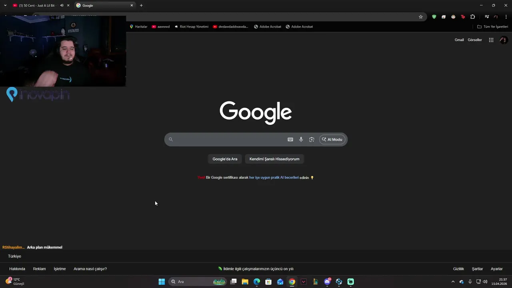Close the Google tab

(132, 5)
